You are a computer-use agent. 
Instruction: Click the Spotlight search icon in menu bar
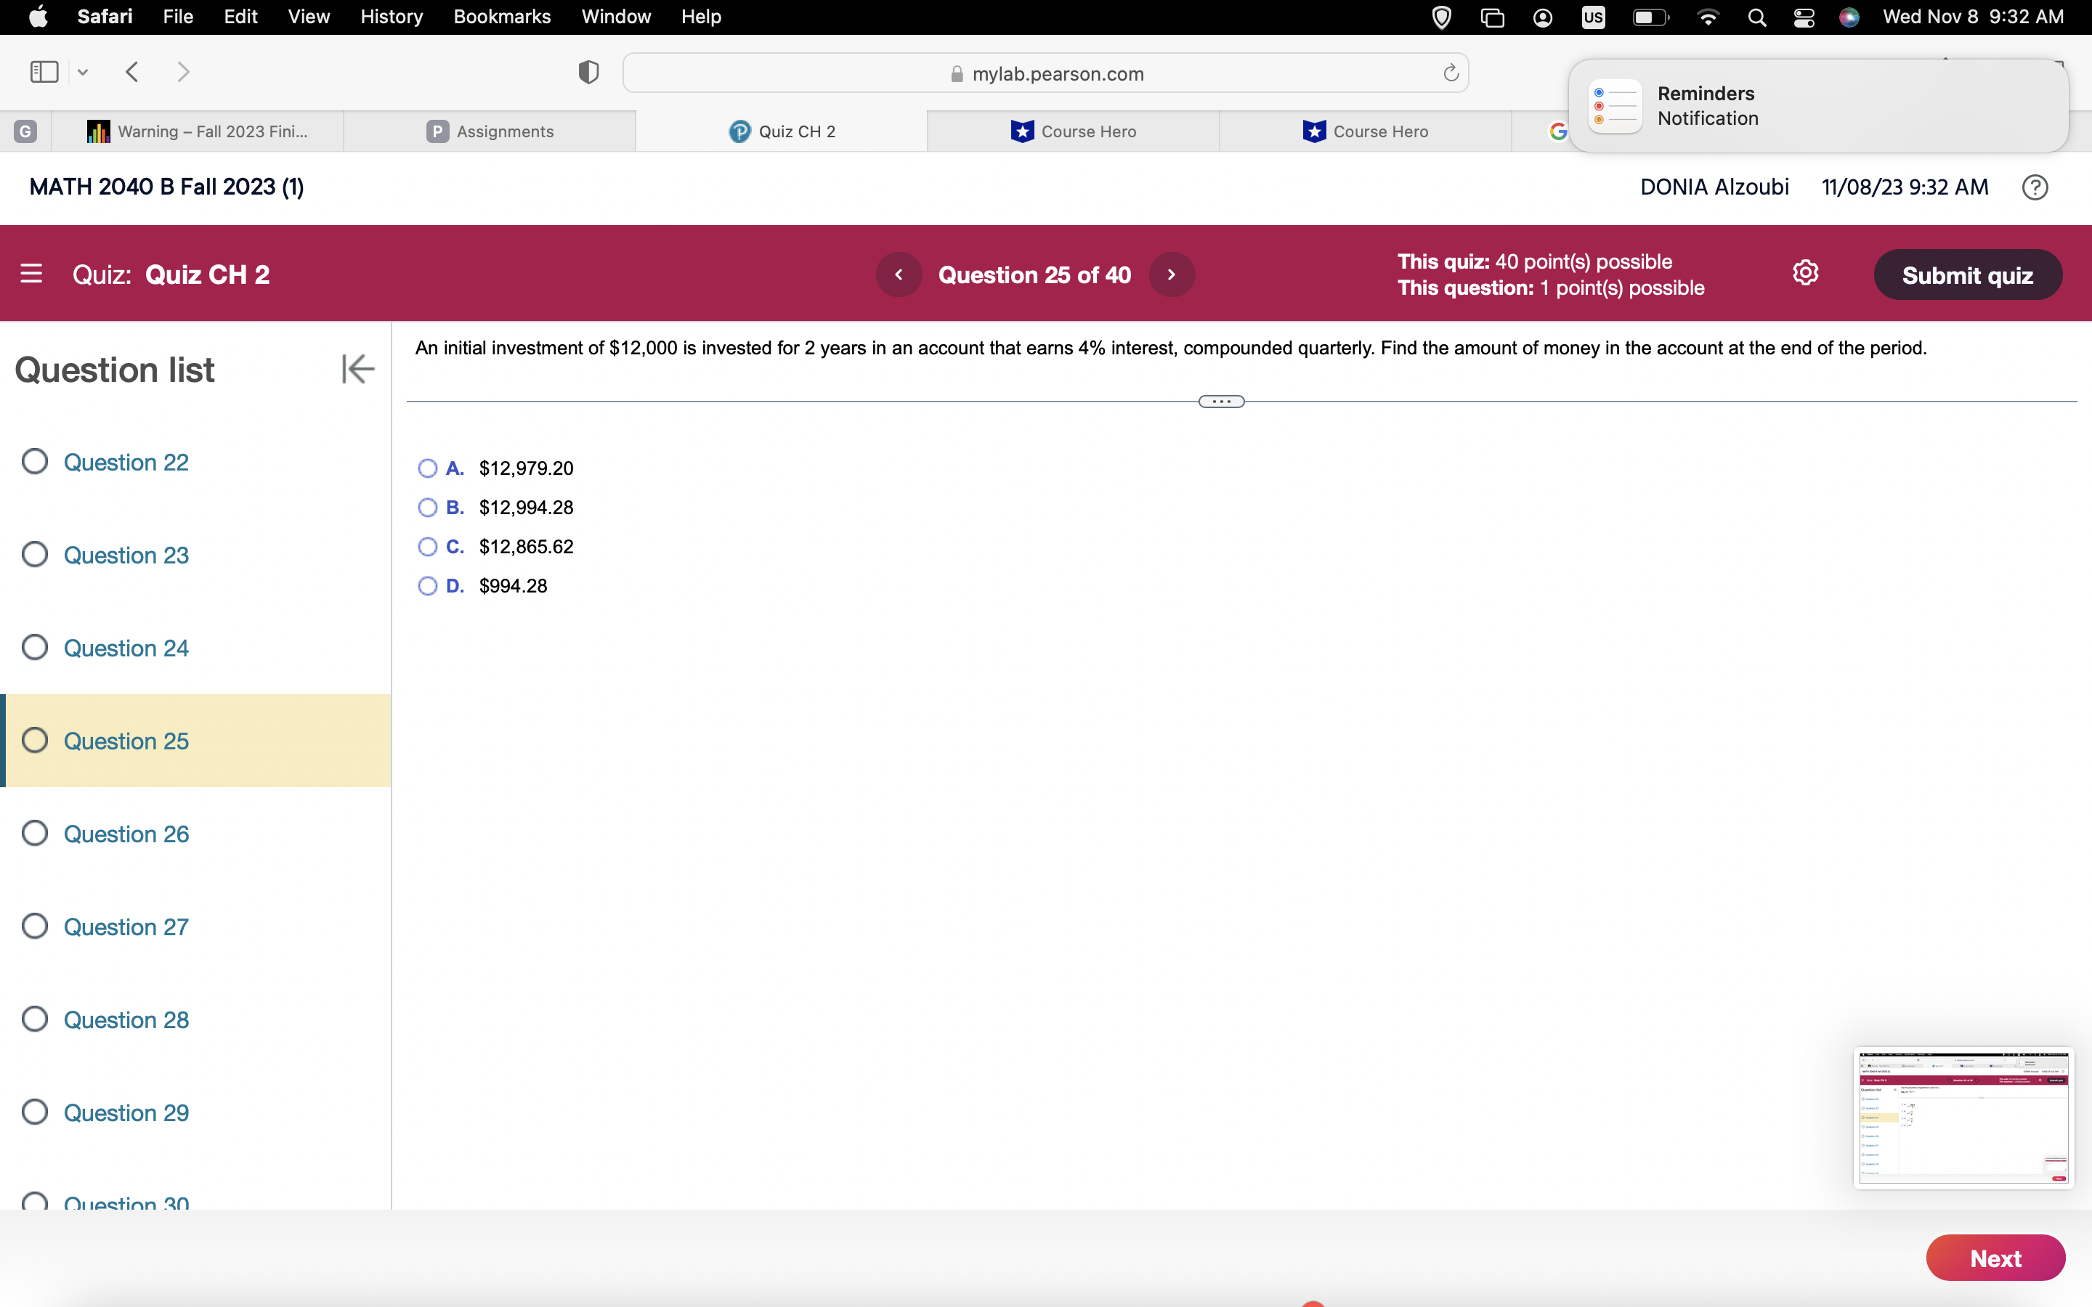tap(1757, 17)
